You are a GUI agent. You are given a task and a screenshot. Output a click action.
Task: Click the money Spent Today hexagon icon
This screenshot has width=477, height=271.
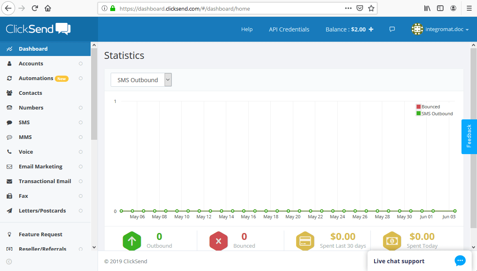(x=392, y=241)
